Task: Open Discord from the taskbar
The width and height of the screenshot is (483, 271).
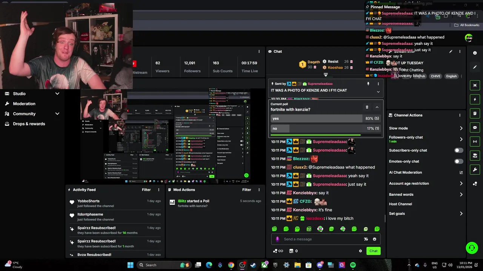Action: pos(320,265)
